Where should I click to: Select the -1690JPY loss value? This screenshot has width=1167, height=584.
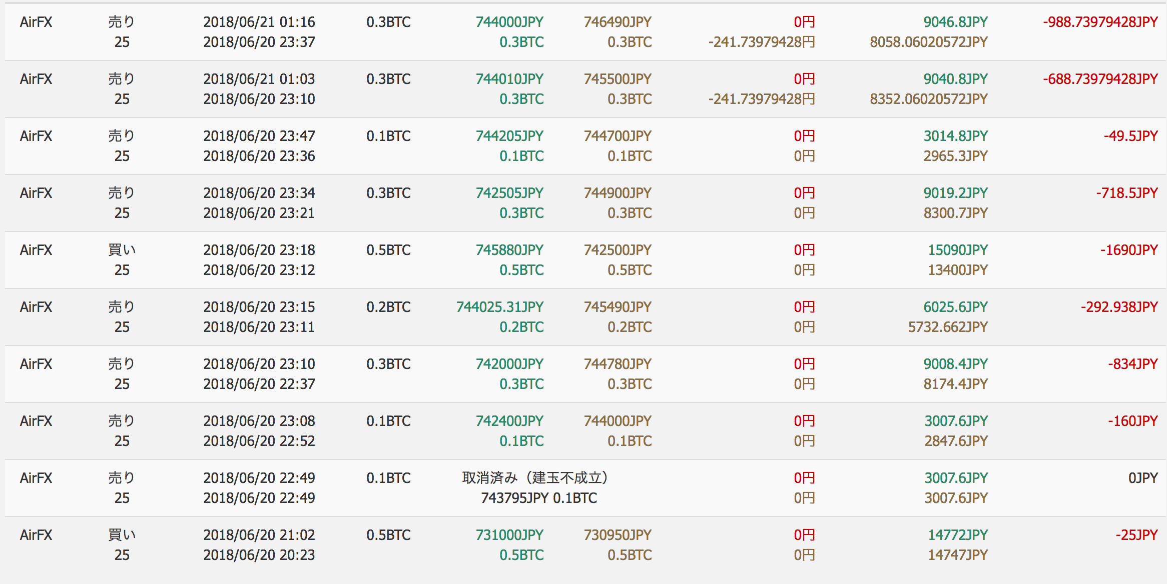1129,250
